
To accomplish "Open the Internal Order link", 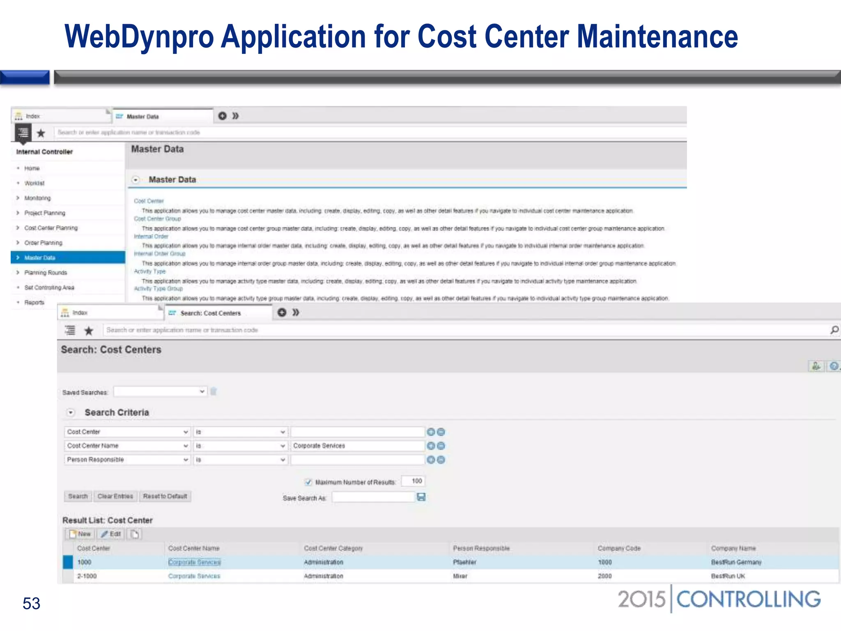I will pyautogui.click(x=151, y=237).
